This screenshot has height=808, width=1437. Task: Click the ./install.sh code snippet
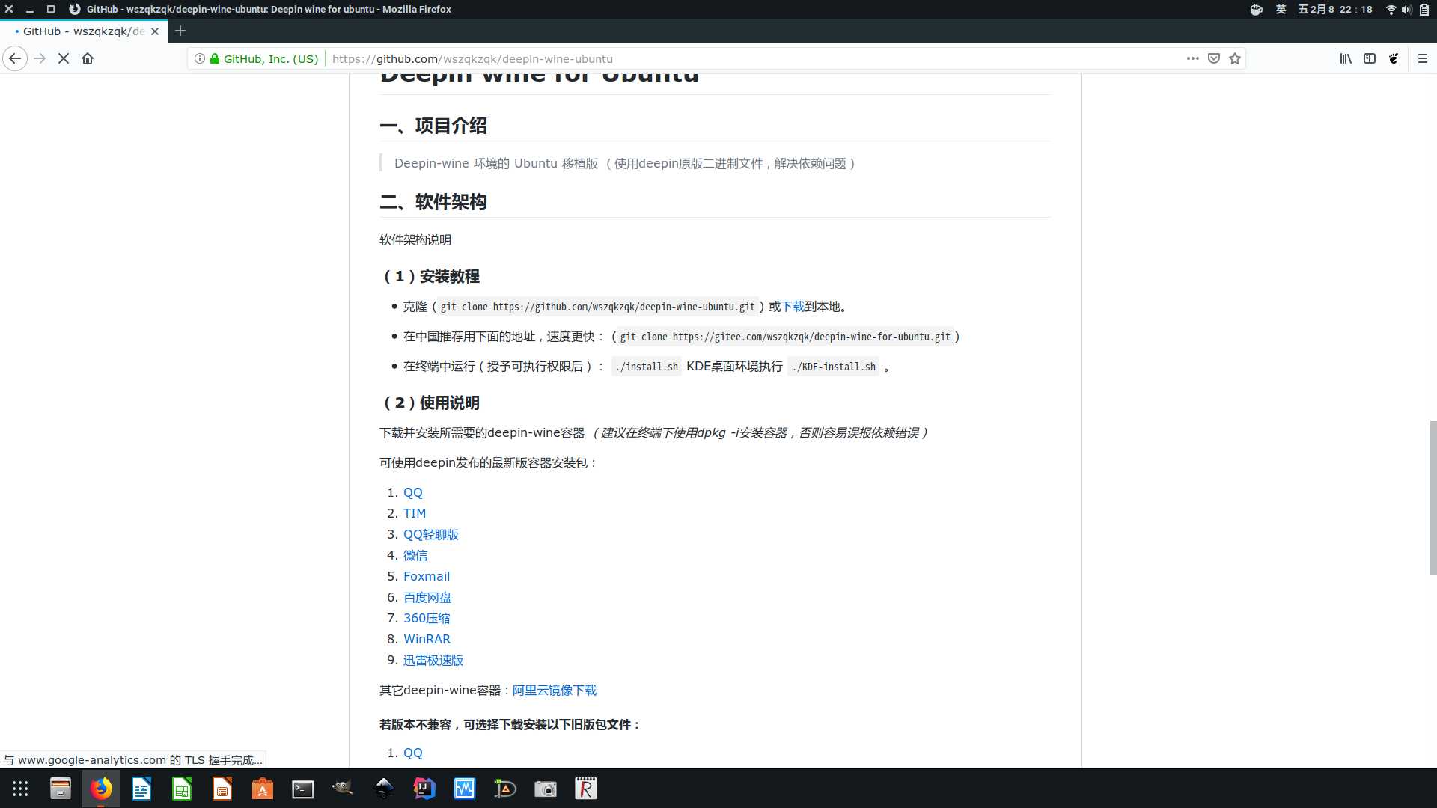(647, 367)
